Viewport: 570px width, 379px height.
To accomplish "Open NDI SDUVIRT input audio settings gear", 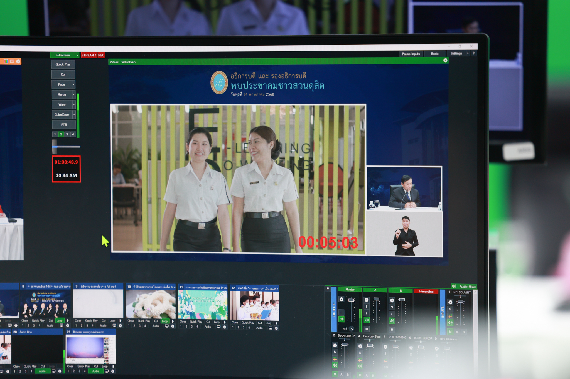I will tap(450, 302).
